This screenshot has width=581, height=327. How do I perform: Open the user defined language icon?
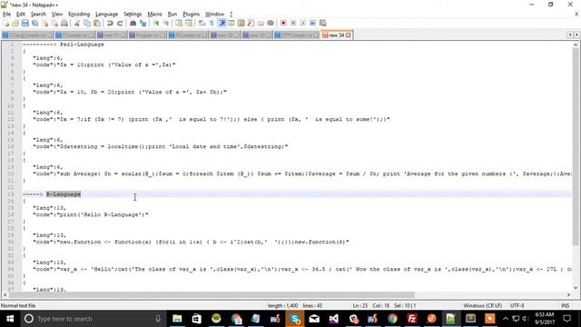pyautogui.click(x=231, y=24)
